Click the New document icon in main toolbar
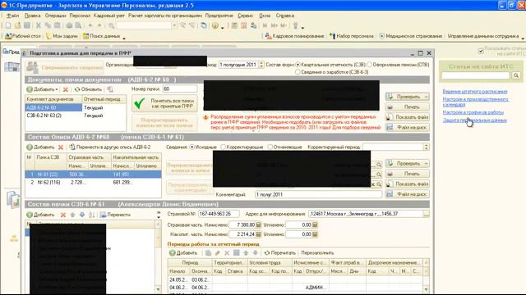 8,25
